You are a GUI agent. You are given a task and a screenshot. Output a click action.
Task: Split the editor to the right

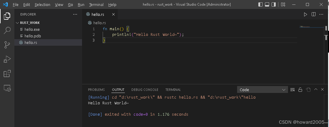coord(313,14)
